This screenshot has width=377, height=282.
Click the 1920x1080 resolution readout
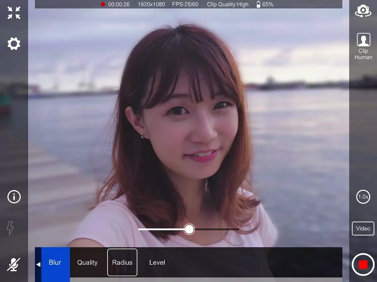point(151,4)
